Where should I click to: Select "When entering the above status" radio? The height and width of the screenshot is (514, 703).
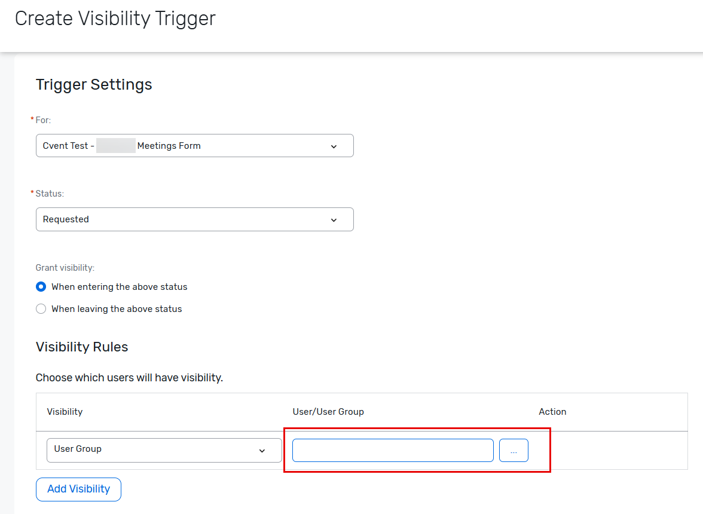click(x=41, y=287)
